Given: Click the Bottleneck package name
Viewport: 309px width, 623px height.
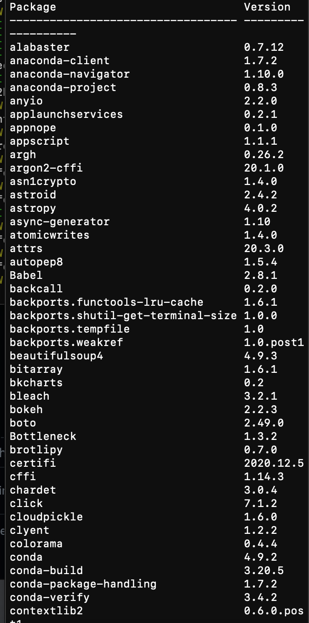Looking at the screenshot, I should point(43,437).
